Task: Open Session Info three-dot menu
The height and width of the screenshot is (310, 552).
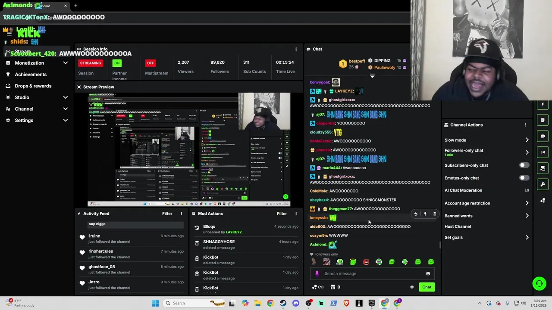Action: [296, 49]
